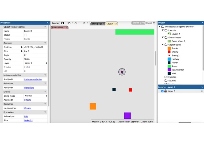Undo the last action

pyautogui.click(x=69, y=23)
